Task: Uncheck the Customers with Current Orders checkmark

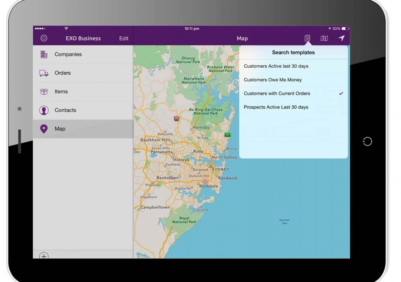Action: pos(341,93)
